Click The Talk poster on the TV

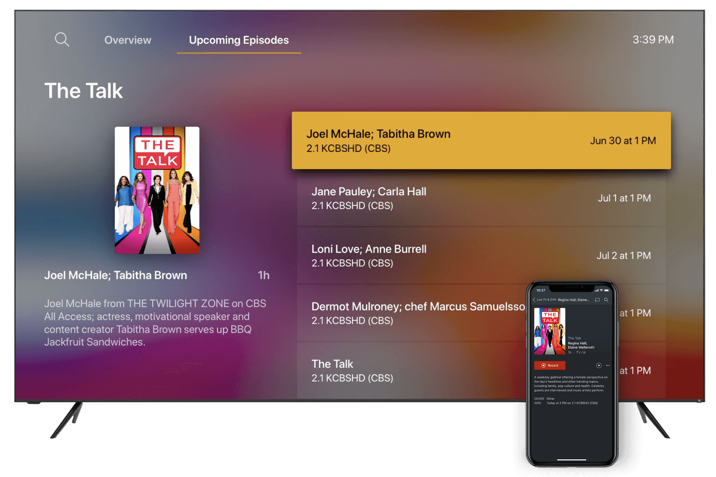(x=157, y=190)
